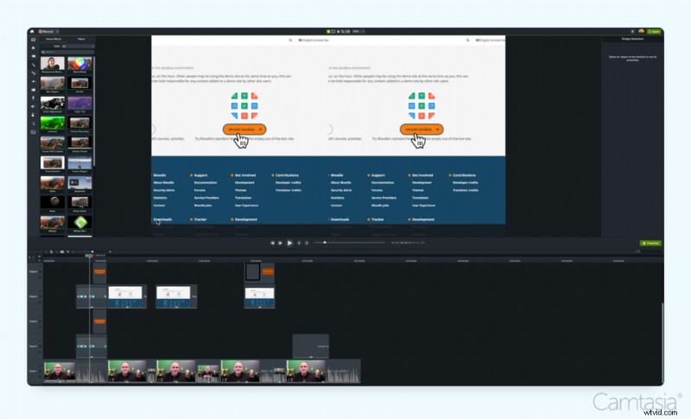Switch to the Filters tab in the effects panel
Image resolution: width=691 pixels, height=419 pixels.
point(80,40)
